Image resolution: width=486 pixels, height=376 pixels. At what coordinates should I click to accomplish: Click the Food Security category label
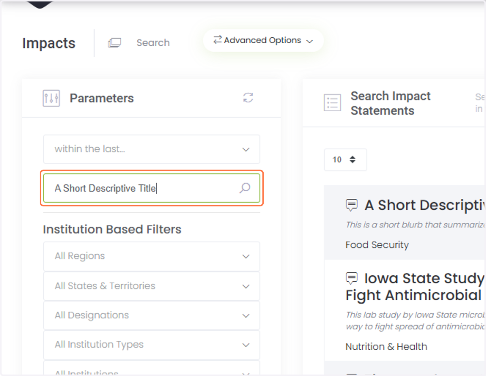click(377, 245)
